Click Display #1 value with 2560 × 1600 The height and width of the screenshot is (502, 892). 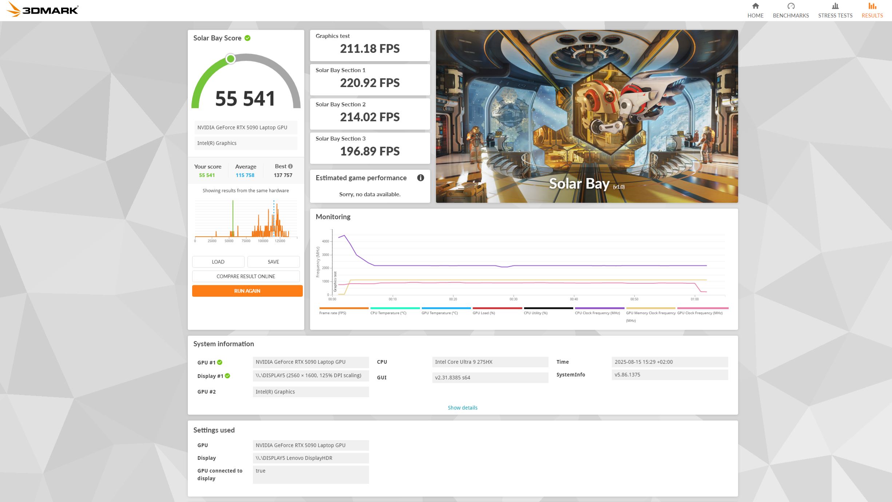point(311,376)
